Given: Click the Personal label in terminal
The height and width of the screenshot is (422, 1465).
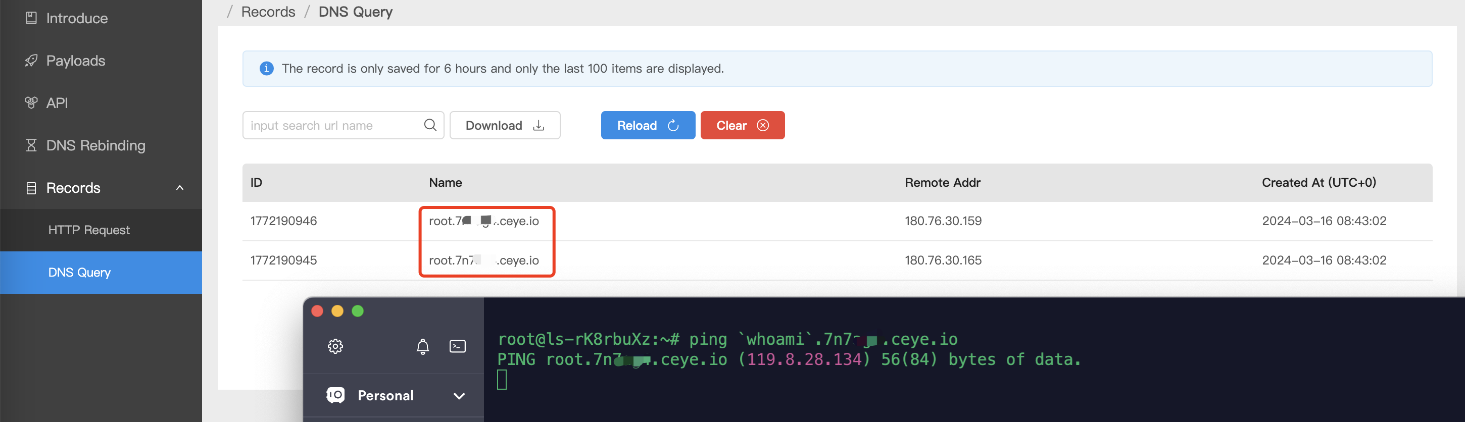Looking at the screenshot, I should (385, 396).
